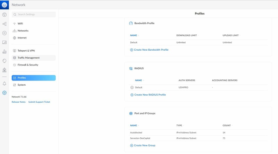
Task: Click count 75 in Serverion-DesCapital row
Action: pyautogui.click(x=224, y=138)
